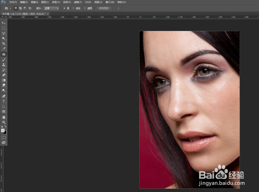Click the background color swatch

coord(5,133)
